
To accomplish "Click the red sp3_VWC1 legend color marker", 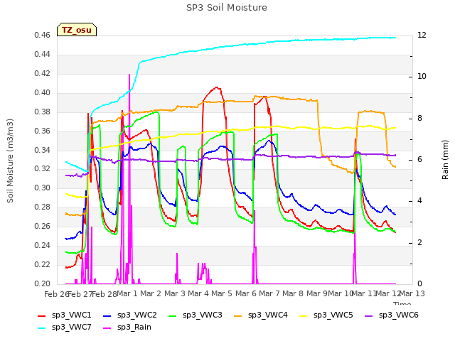I will [42, 315].
